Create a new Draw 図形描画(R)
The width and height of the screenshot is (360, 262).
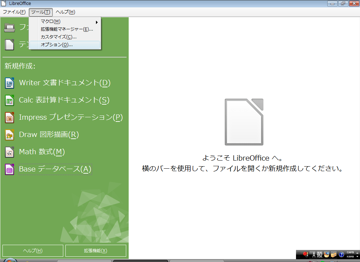(x=49, y=135)
